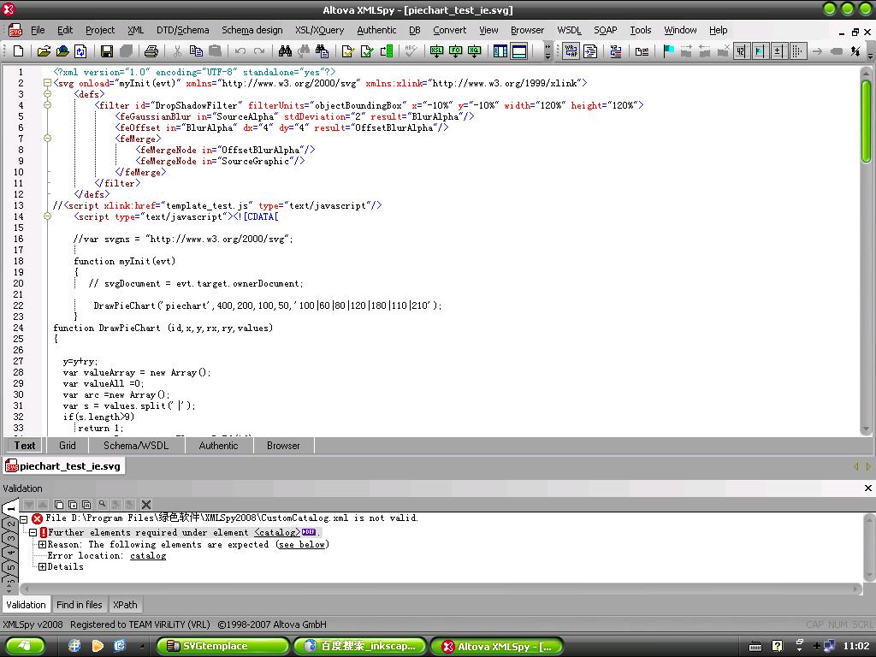
Task: Collapse the filter element fold on line 4
Action: [x=48, y=105]
